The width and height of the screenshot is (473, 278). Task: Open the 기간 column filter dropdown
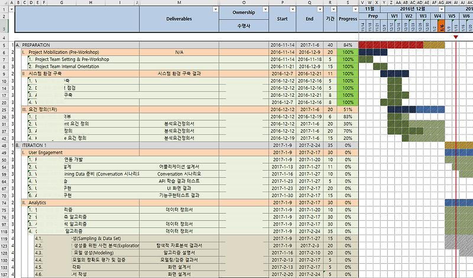[333, 9]
